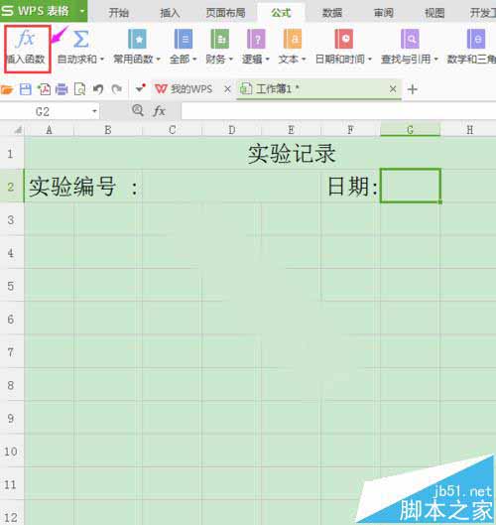Screen dimensions: 496x525
Task: Switch to the 开始 (Home) ribbon tab
Action: pyautogui.click(x=118, y=13)
